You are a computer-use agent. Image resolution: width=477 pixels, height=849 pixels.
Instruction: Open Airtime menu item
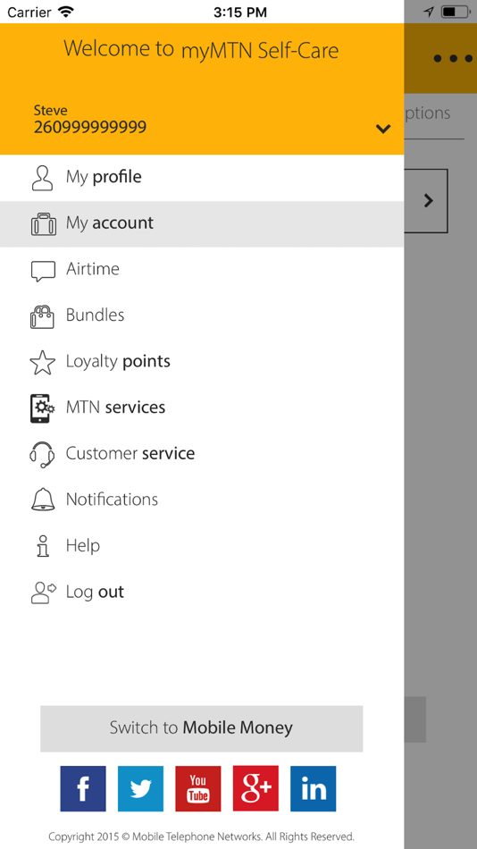[x=202, y=270]
